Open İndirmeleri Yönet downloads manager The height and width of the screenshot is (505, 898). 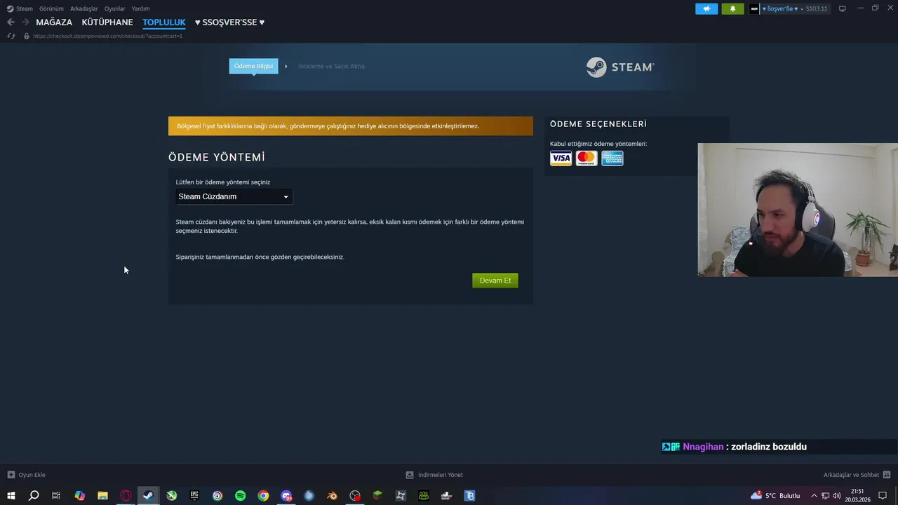(x=434, y=475)
